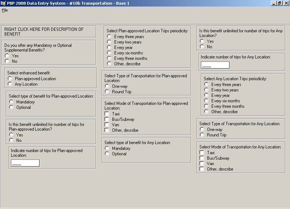
Task: Select Plan-approved Location enhanced benefit
Action: [10, 79]
